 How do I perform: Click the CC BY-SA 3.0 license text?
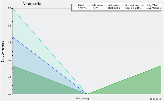(x=156, y=99)
